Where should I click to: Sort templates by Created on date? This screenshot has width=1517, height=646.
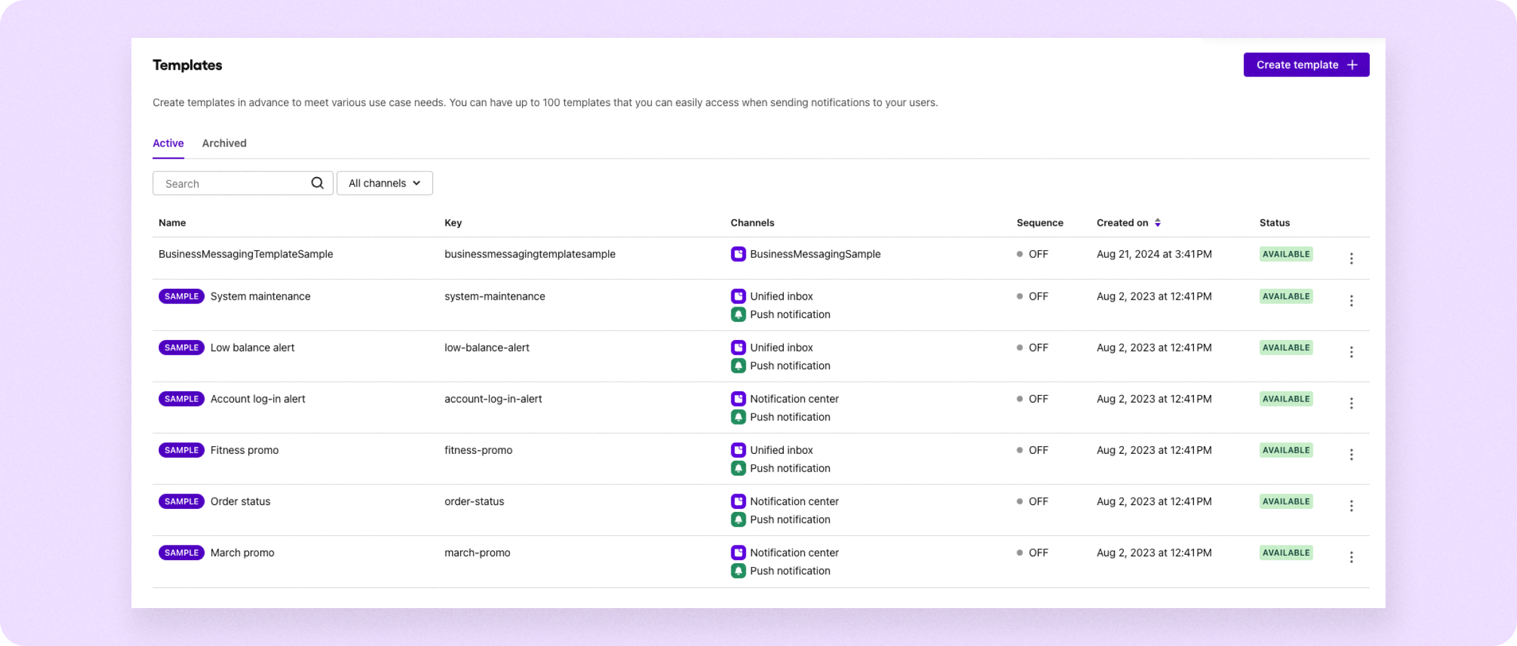tap(1157, 222)
